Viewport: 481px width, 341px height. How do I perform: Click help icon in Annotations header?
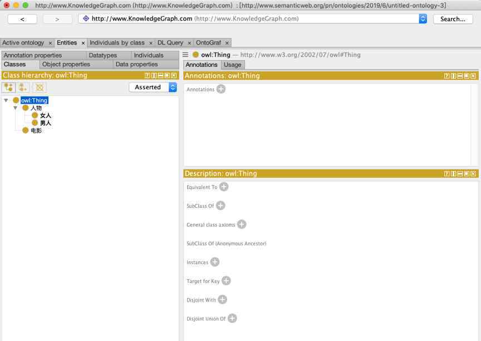coord(447,76)
